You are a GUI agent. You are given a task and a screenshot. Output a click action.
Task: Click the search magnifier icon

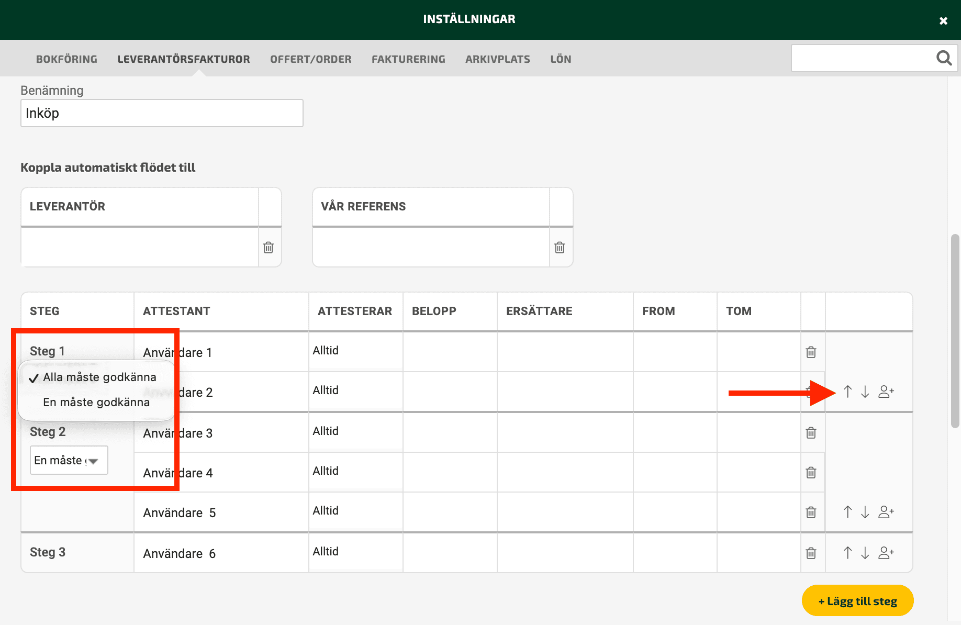(x=944, y=58)
